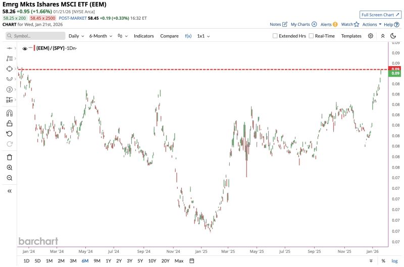404x267 pixels.
Task: Open the 1x1 grid layout dropdown
Action: coord(204,36)
